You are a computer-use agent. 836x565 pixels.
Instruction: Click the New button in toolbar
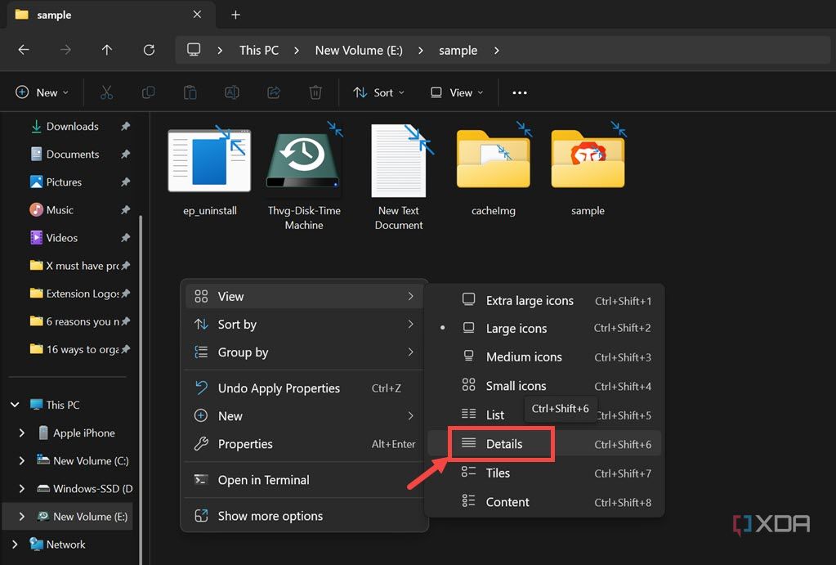42,93
